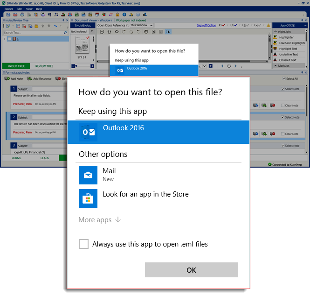Open the View menu
310x296 pixels.
29,9
